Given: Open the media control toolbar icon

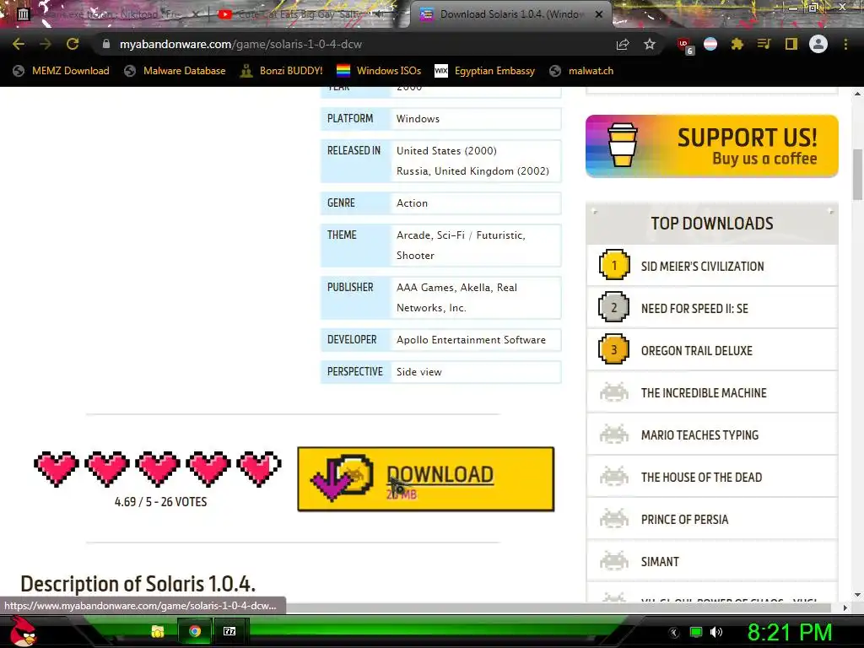Looking at the screenshot, I should [x=764, y=44].
